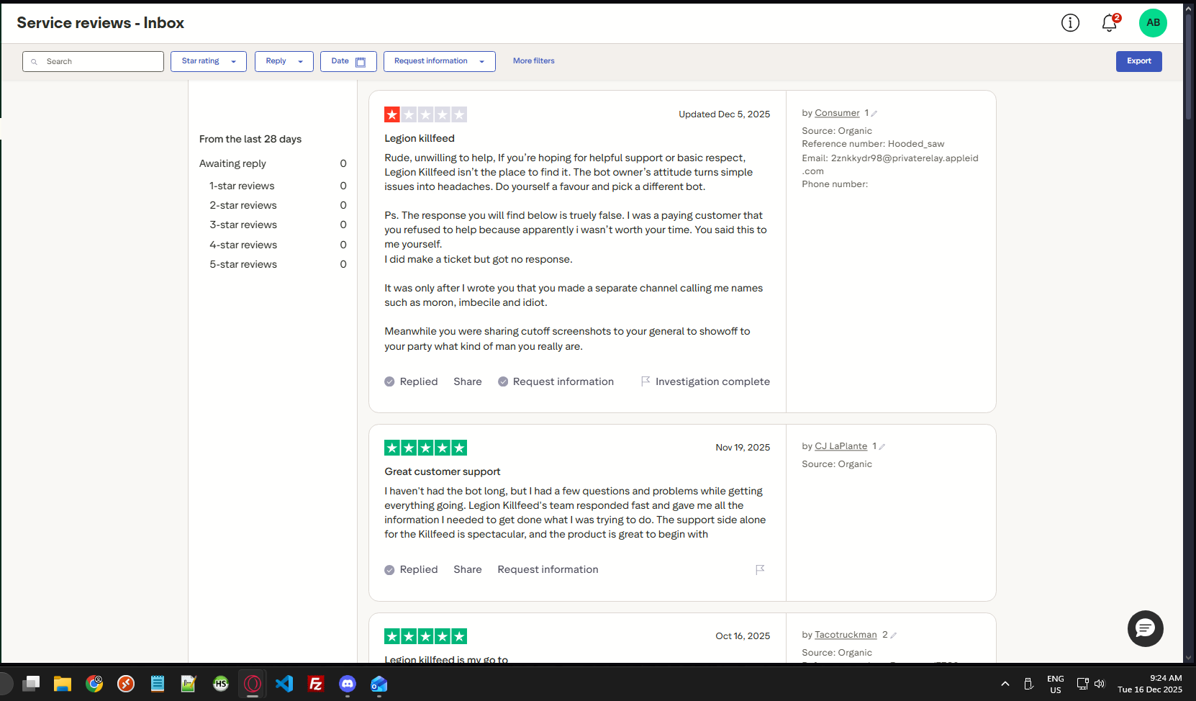Share the Legion killfeed review
Viewport: 1196px width, 701px height.
(x=468, y=381)
